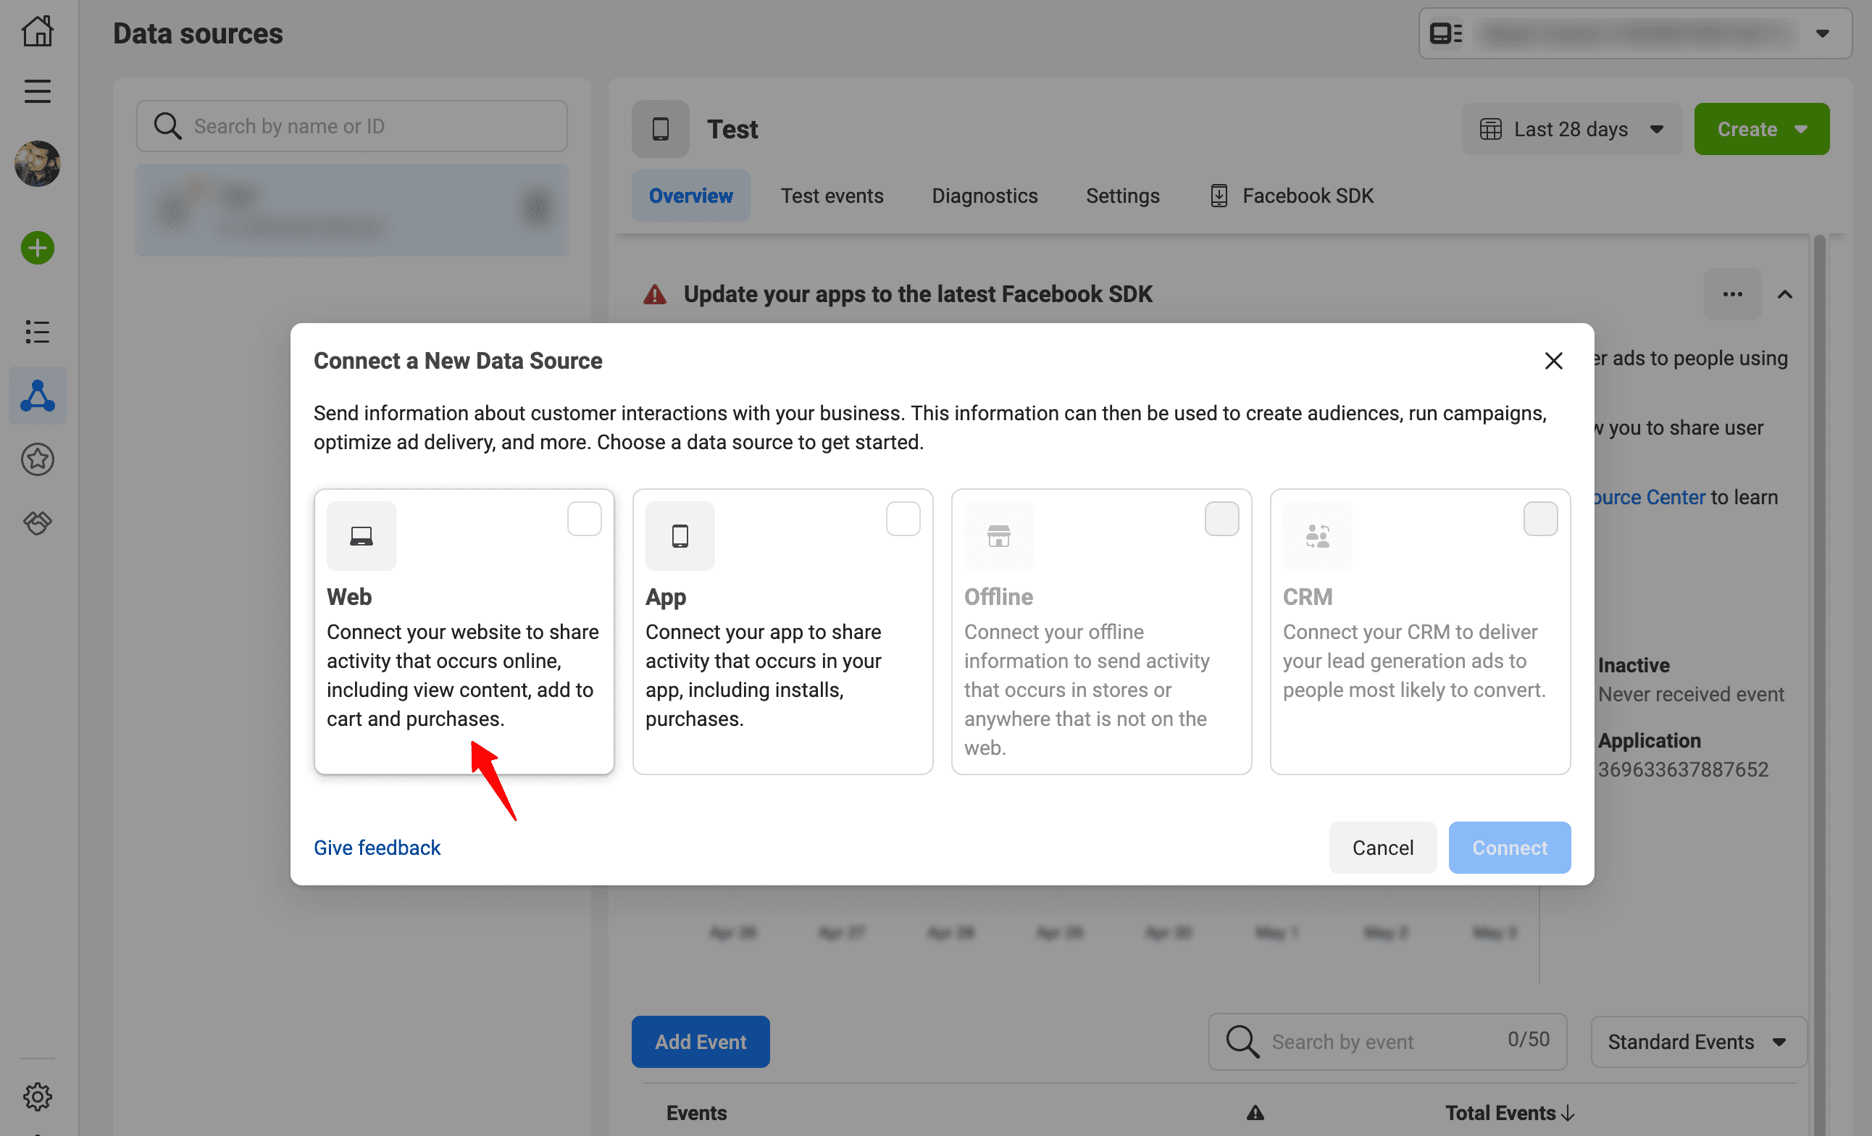Open the star icon in sidebar

37,459
